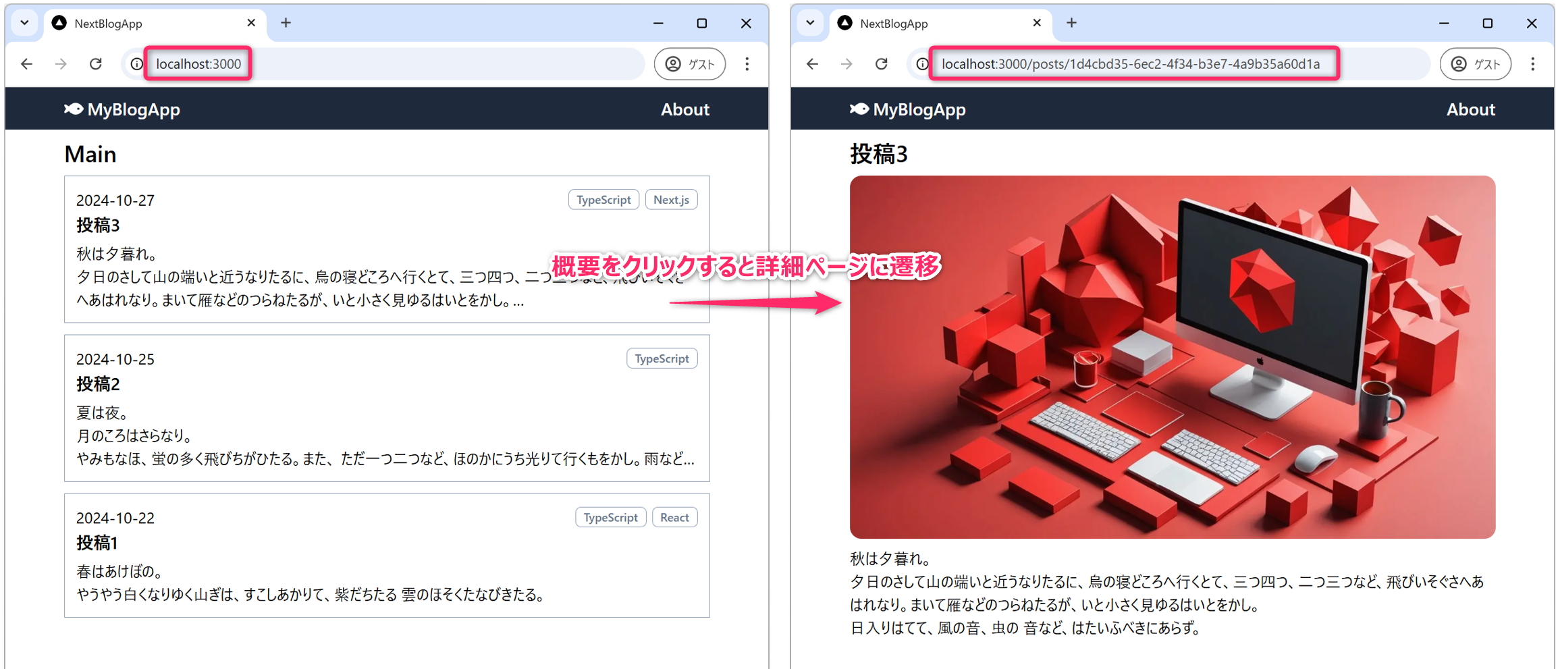This screenshot has height=669, width=1558.
Task: Open new tab with plus in right window
Action: point(1071,23)
